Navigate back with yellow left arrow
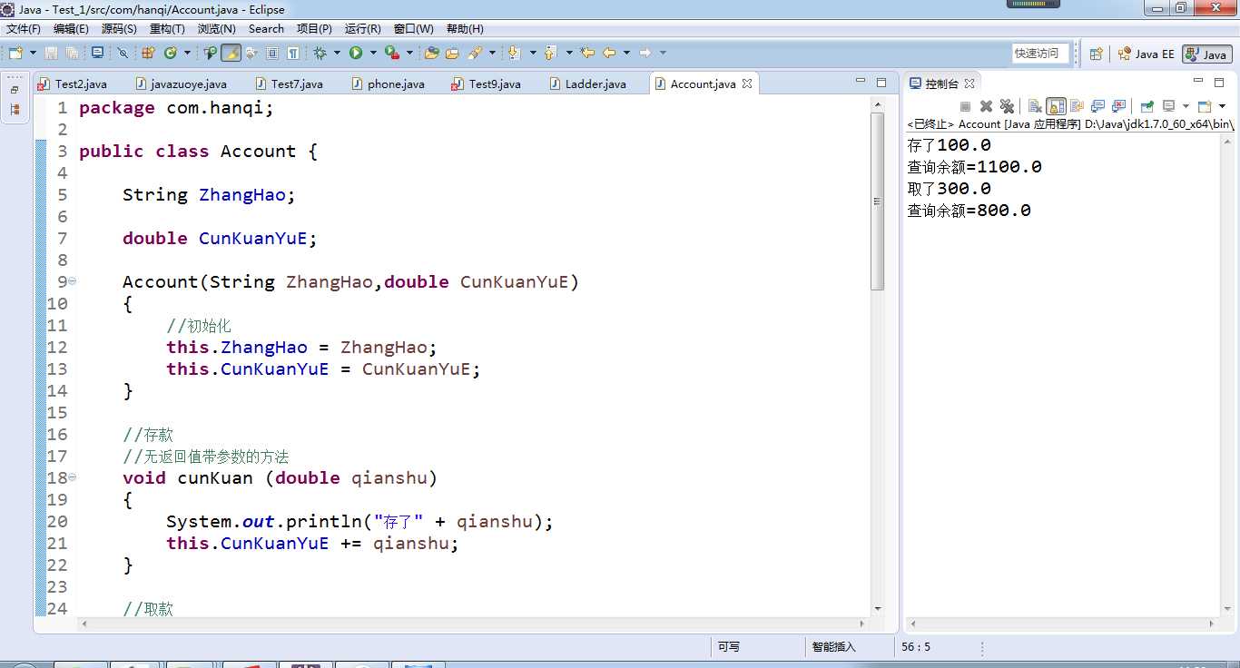 click(x=609, y=53)
